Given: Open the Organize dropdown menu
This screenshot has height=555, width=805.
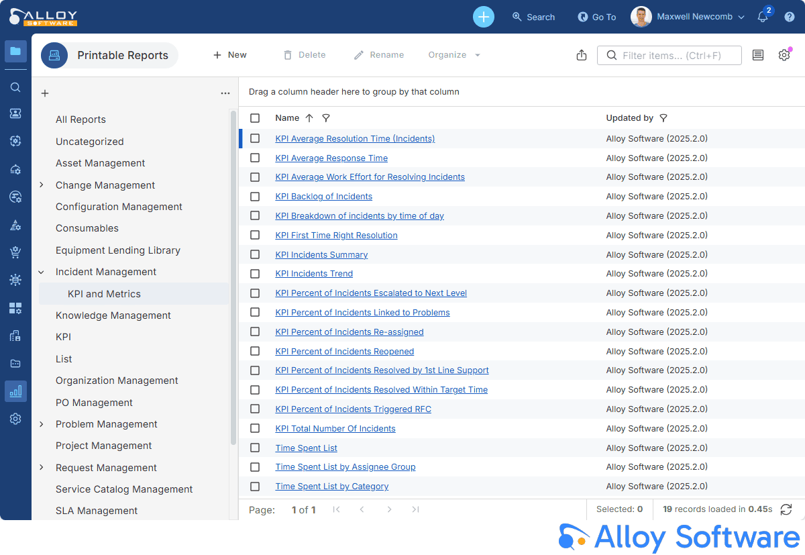Looking at the screenshot, I should (x=454, y=55).
